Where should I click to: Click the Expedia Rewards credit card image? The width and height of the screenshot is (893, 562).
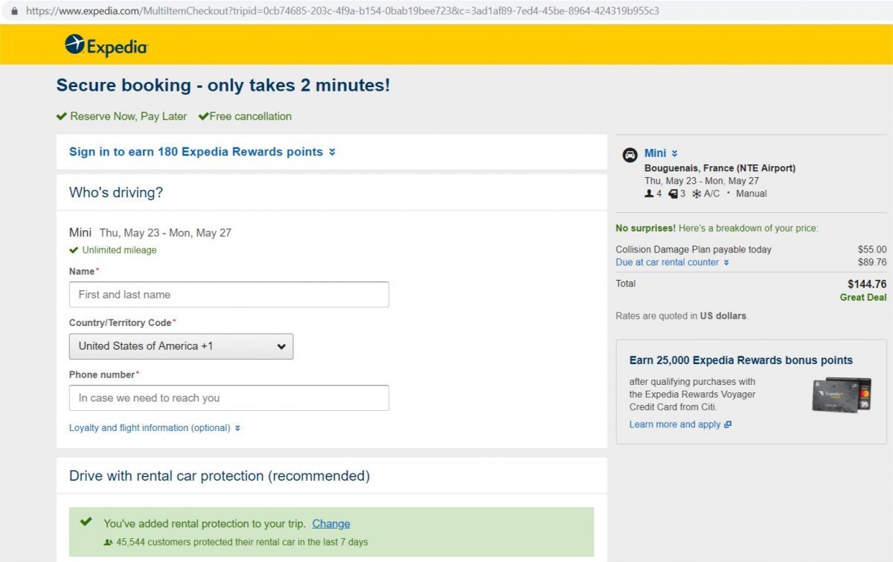pyautogui.click(x=841, y=395)
